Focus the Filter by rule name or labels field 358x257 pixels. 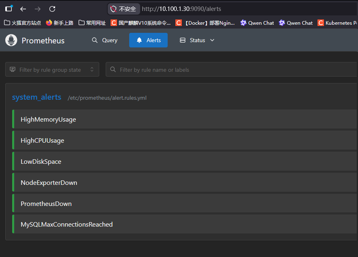[232, 69]
